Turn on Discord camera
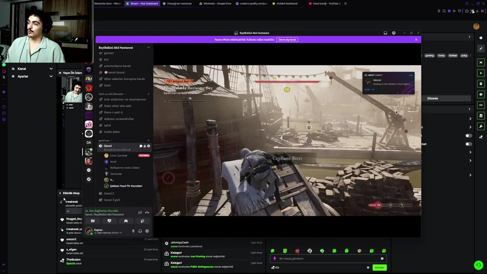 (92, 221)
